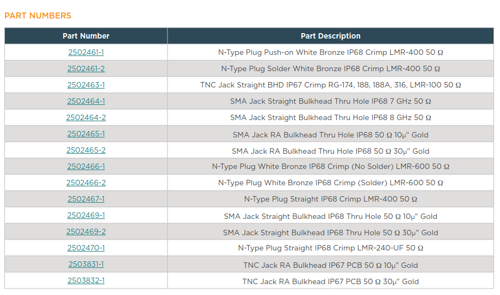
Task: Open the 2502467-1 N-Type Plug link
Action: (x=86, y=199)
